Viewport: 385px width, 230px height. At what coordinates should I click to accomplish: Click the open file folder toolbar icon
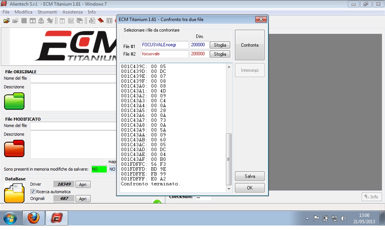tap(7, 21)
